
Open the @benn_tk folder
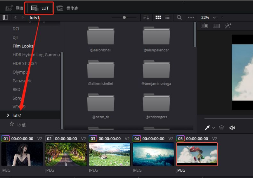click(x=101, y=106)
